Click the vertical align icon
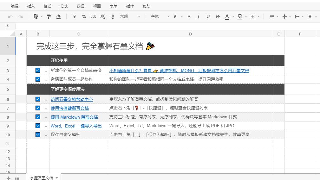This screenshot has height=180, width=320. tap(284, 17)
